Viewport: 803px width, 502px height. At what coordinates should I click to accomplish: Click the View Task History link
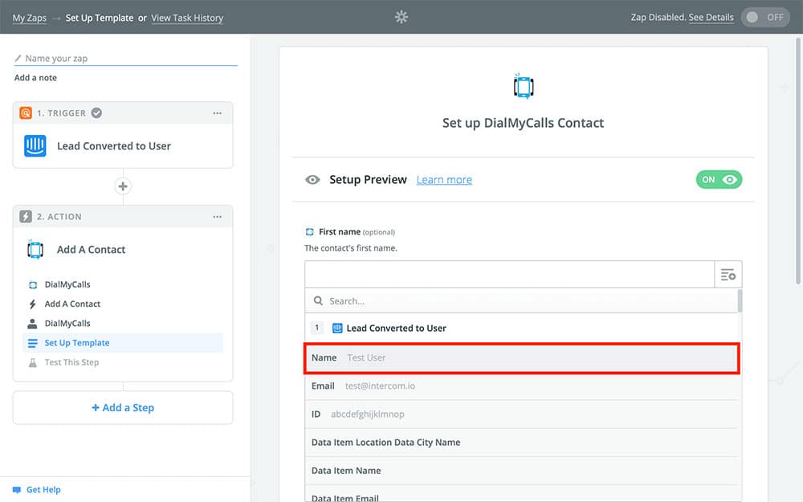click(x=187, y=18)
